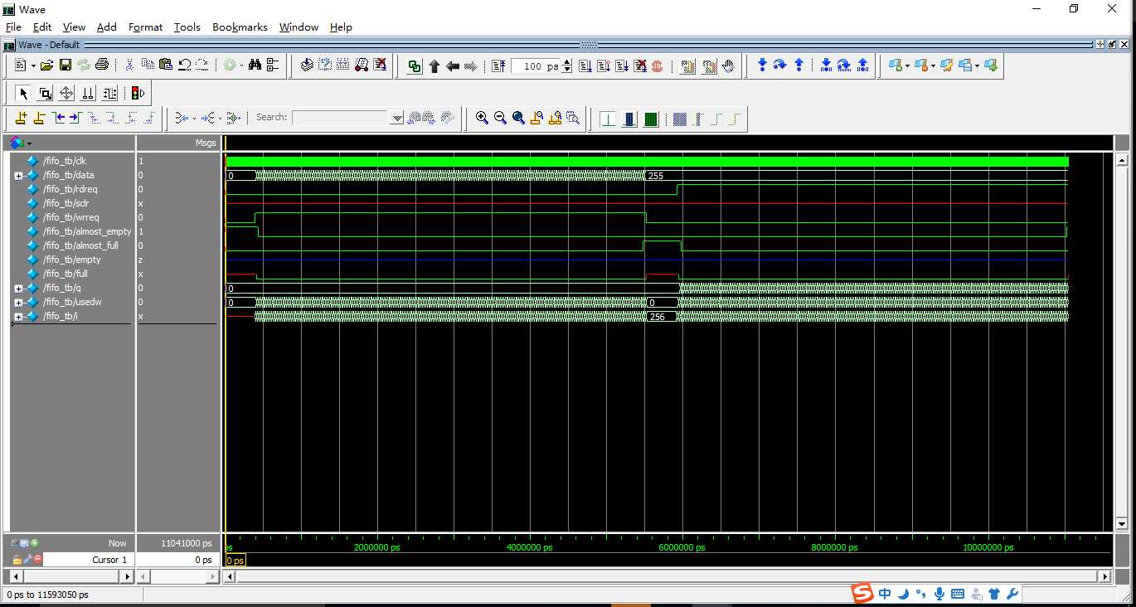
Task: Click the Paste clipboard icon
Action: pos(166,66)
